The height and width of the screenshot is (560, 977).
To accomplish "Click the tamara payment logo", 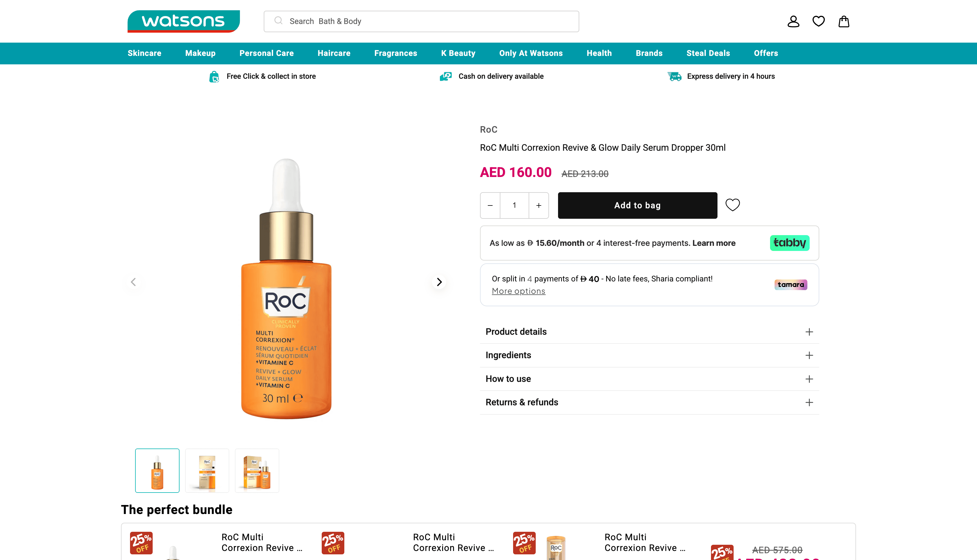I will click(x=791, y=285).
